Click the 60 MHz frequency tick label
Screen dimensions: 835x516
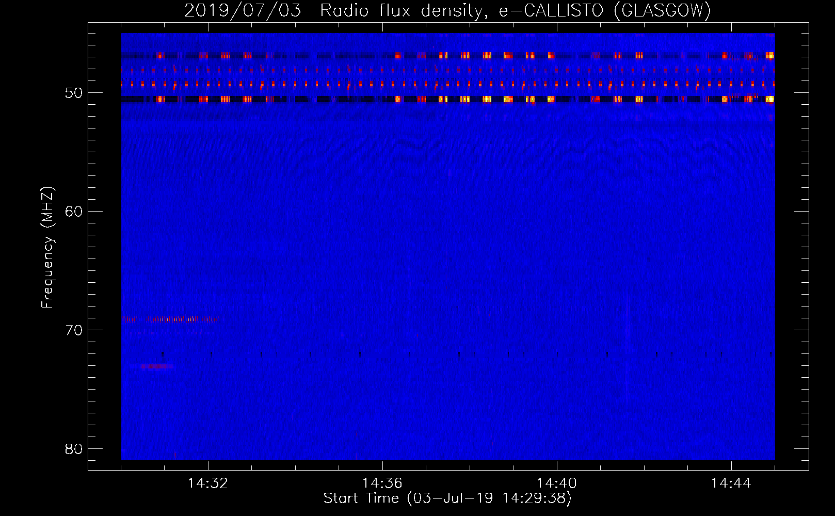coord(74,212)
